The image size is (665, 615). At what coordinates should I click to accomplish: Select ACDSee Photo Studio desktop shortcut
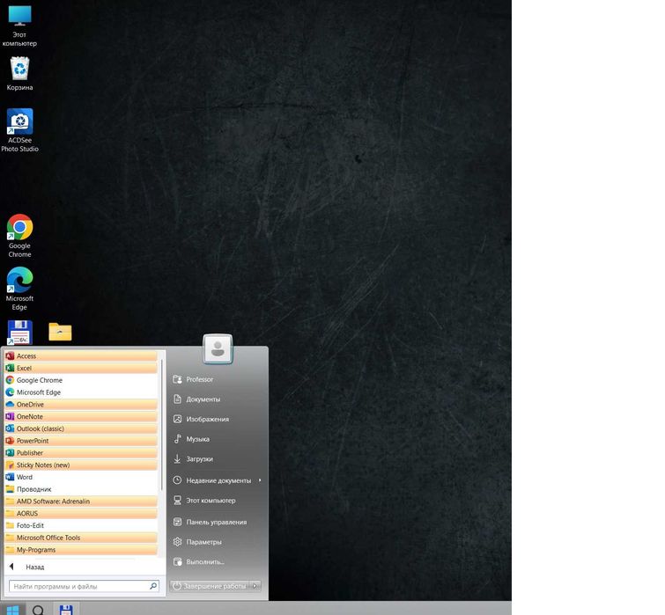pos(19,130)
